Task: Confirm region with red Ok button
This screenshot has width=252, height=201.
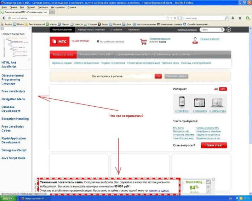Action: pyautogui.click(x=158, y=76)
